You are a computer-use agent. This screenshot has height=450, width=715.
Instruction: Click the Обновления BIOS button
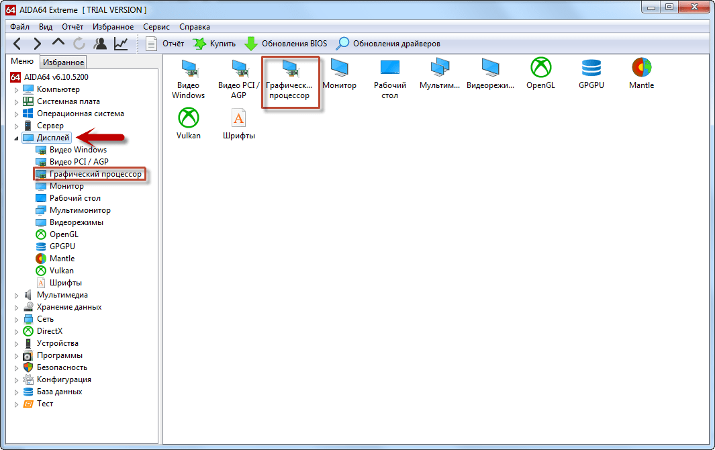(286, 44)
